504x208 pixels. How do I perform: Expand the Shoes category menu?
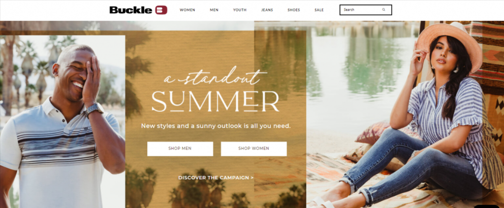(294, 10)
